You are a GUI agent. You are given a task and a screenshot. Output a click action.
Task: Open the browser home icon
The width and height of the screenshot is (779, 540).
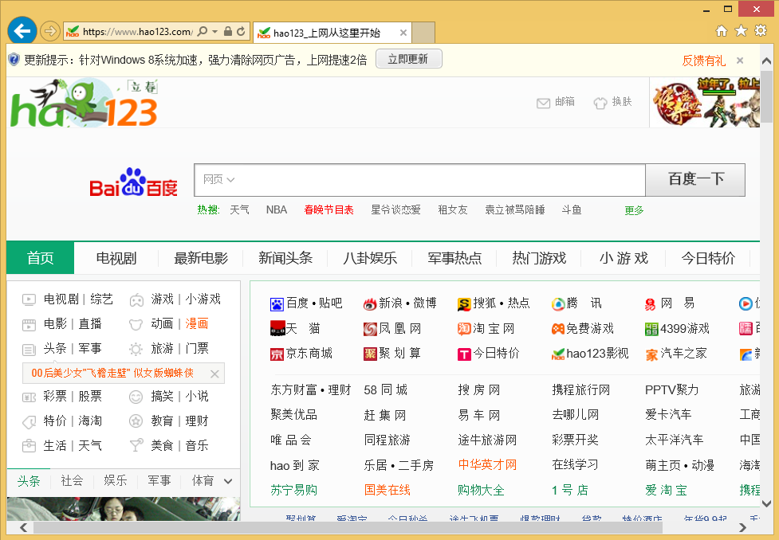point(722,31)
